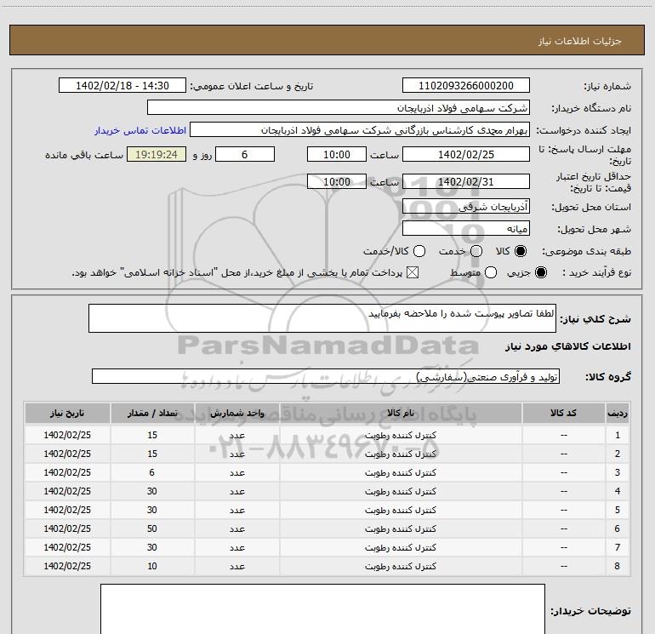Click the remaining time 19:19:24 field
Viewport: 655px width, 634px height.
point(157,154)
